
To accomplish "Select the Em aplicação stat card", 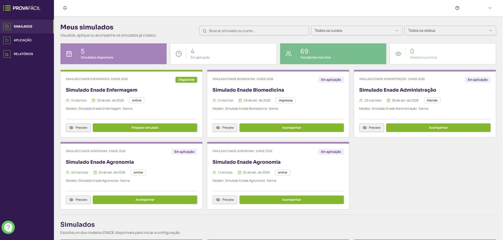I will pyautogui.click(x=223, y=54).
